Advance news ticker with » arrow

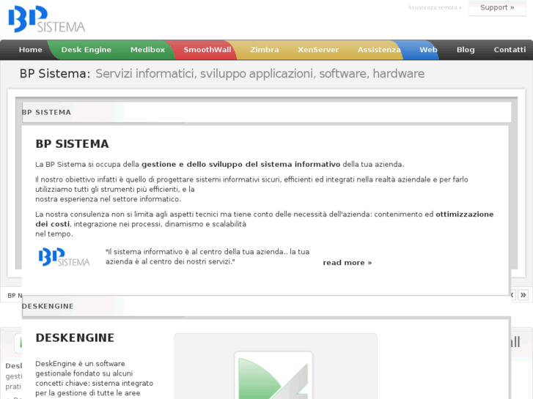point(523,295)
